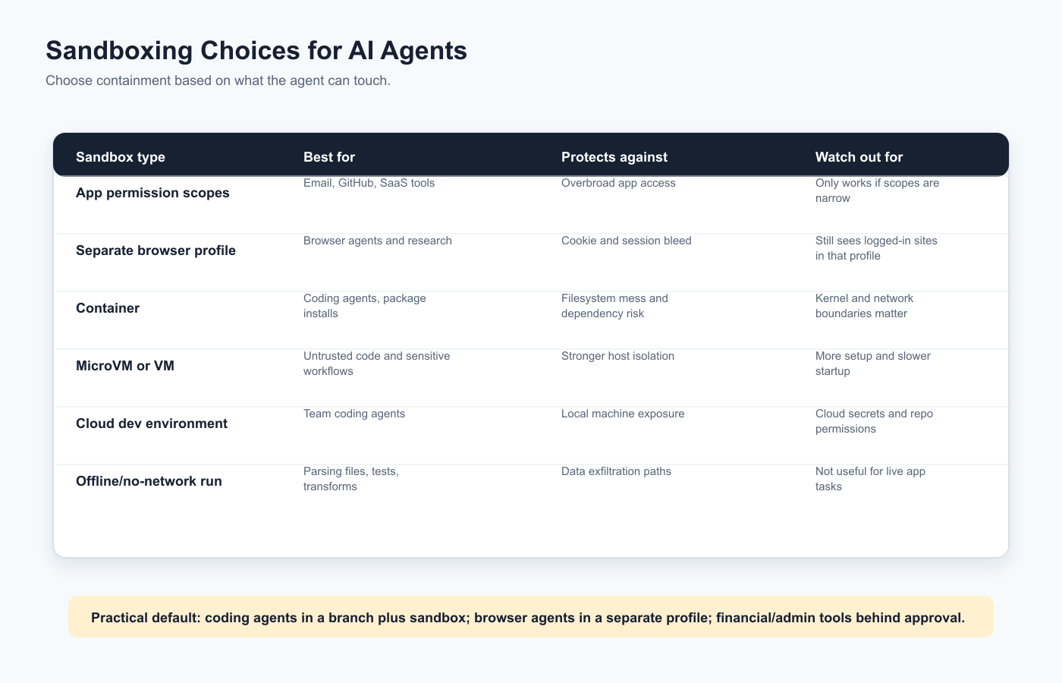Click the 'Container' row label
This screenshot has height=683, width=1062.
[108, 308]
